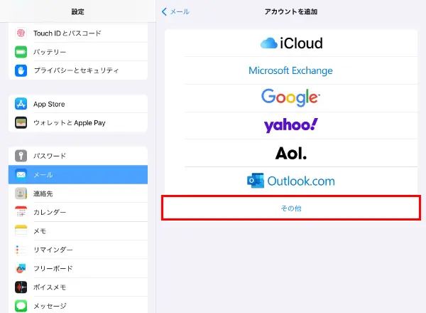Go back to メール screen
Viewport: 426px width, 313px height.
(175, 11)
